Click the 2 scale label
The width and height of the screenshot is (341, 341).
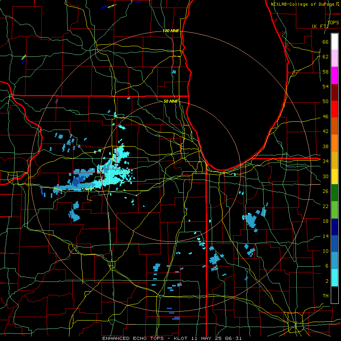327,281
